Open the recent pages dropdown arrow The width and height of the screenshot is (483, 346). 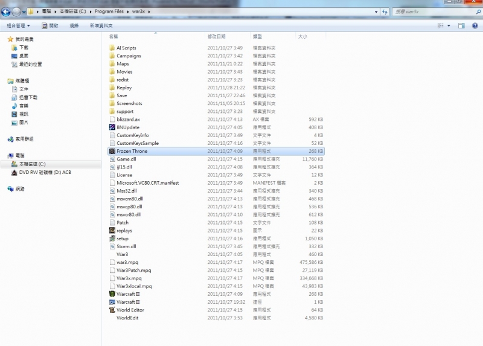pyautogui.click(x=24, y=12)
